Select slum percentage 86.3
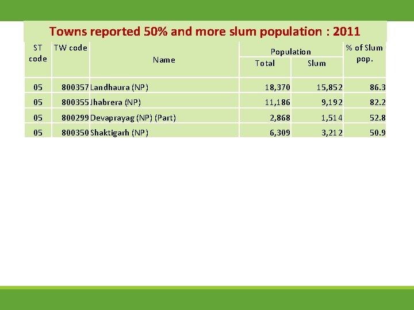 pos(378,87)
